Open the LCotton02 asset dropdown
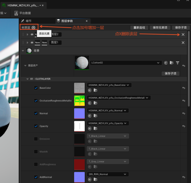 (158, 63)
